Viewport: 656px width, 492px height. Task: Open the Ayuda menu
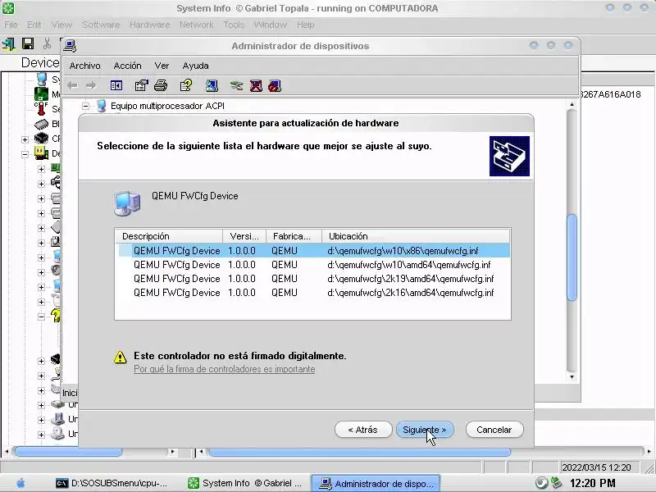tap(195, 66)
